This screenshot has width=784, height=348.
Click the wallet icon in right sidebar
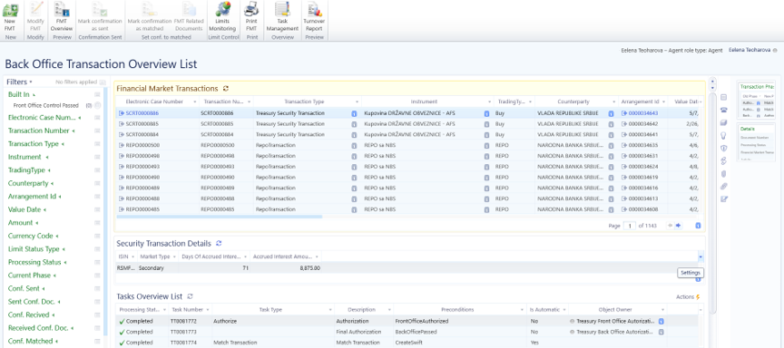723,123
